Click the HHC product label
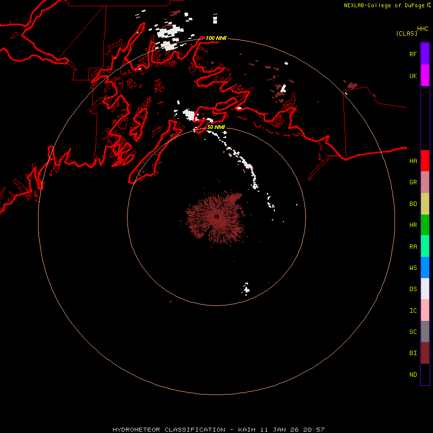 tap(422, 29)
